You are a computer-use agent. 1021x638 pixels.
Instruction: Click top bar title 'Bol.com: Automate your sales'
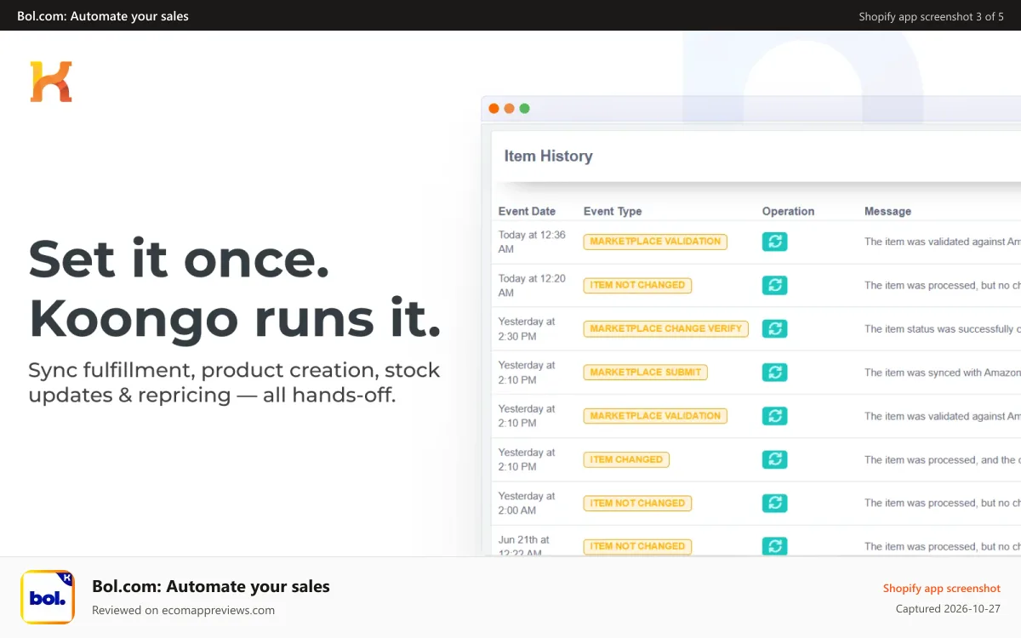pos(103,16)
